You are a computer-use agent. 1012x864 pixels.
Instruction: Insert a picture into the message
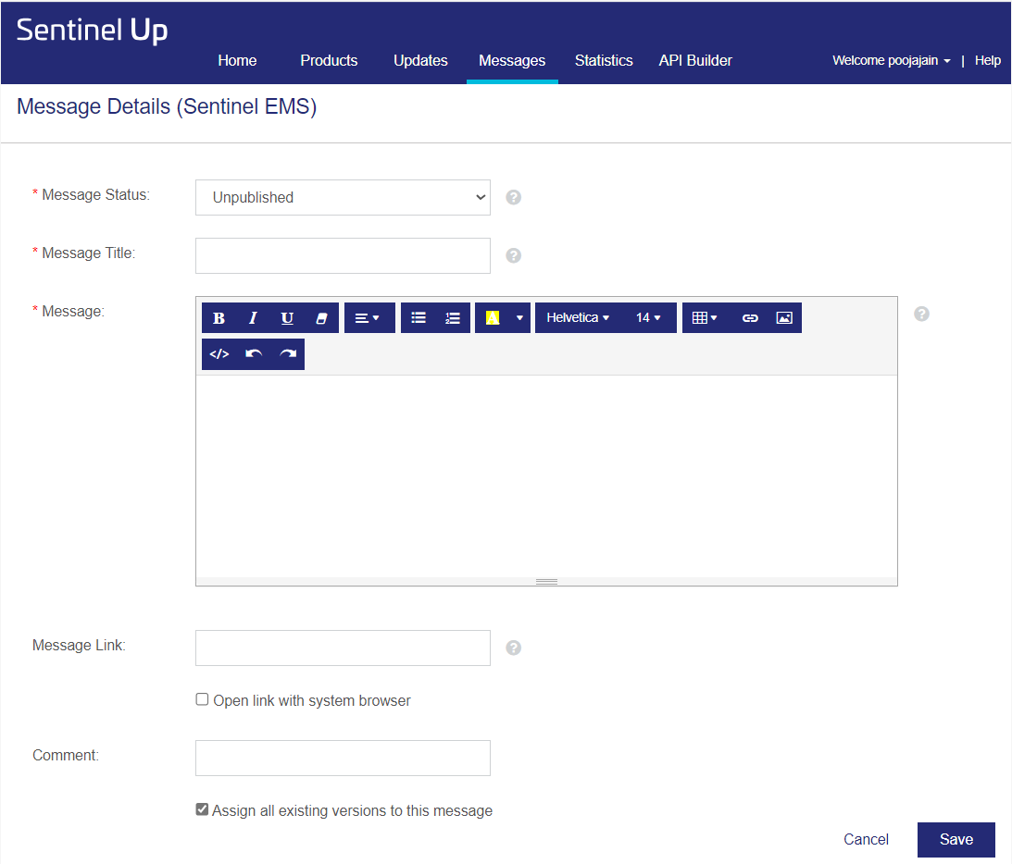(784, 318)
